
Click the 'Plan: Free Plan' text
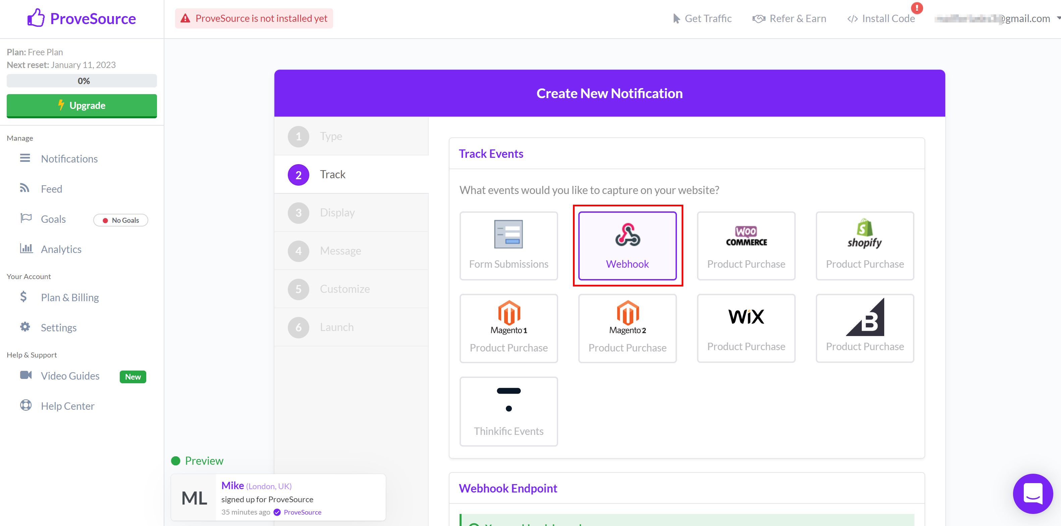pos(35,52)
